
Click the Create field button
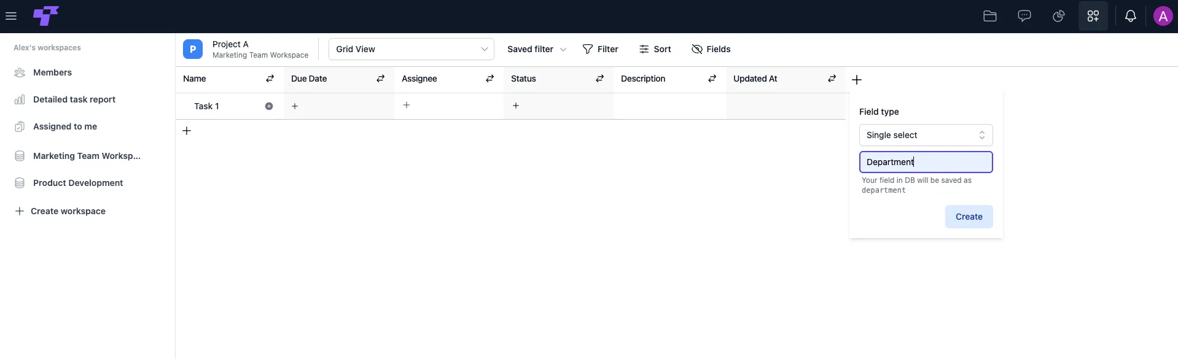pos(969,217)
